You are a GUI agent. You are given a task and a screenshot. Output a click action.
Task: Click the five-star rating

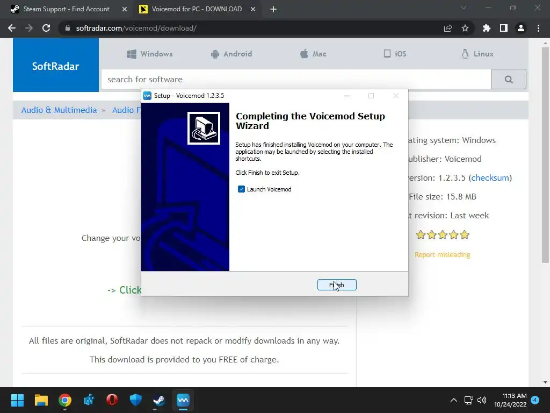click(x=443, y=234)
